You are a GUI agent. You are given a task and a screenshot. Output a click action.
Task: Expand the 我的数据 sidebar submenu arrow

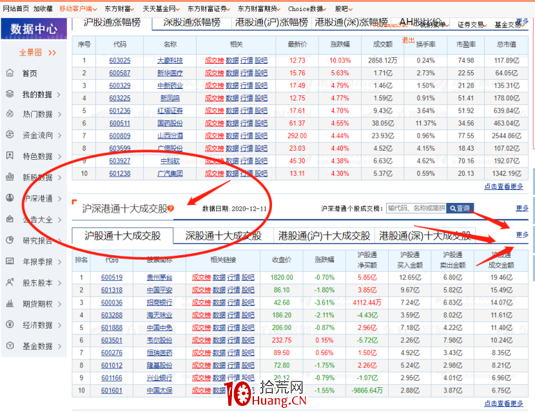59,95
